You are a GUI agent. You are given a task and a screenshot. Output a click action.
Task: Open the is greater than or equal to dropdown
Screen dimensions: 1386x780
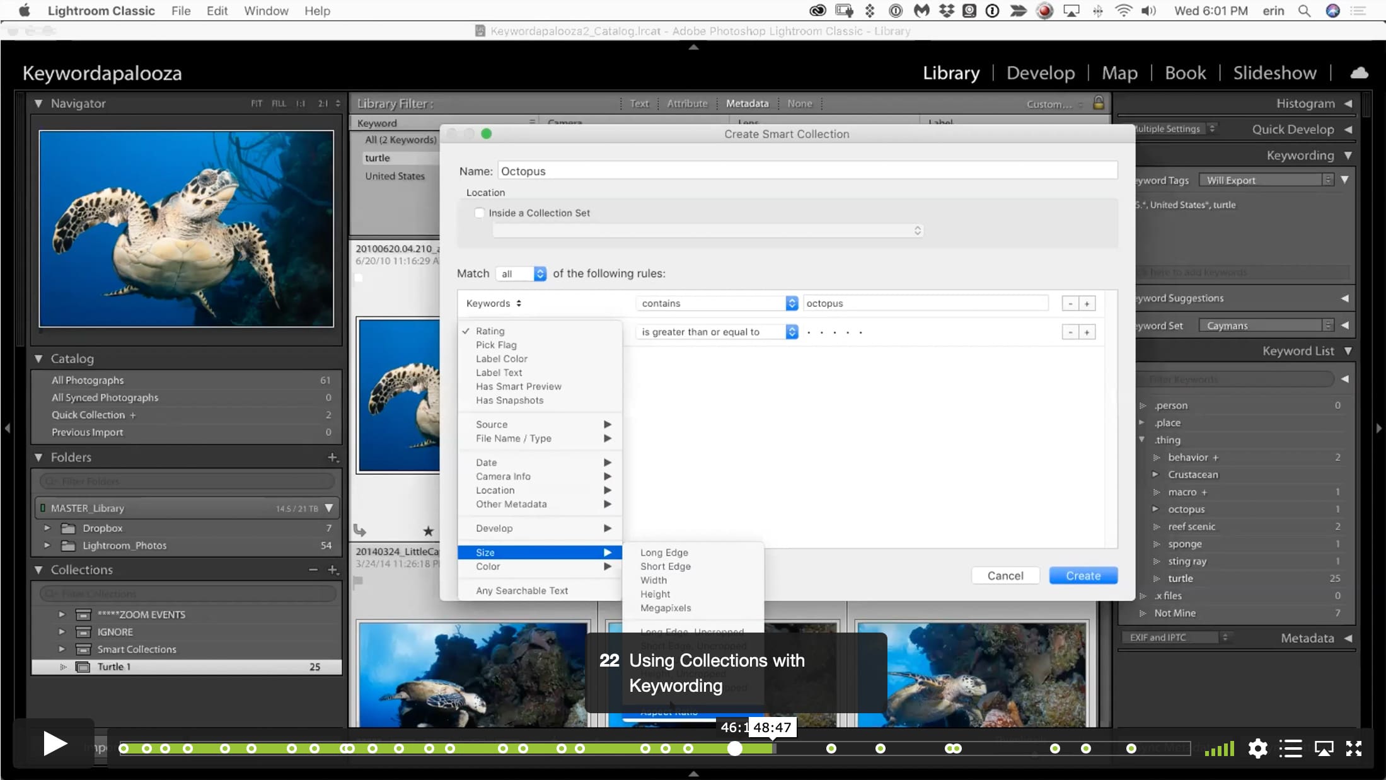(717, 332)
